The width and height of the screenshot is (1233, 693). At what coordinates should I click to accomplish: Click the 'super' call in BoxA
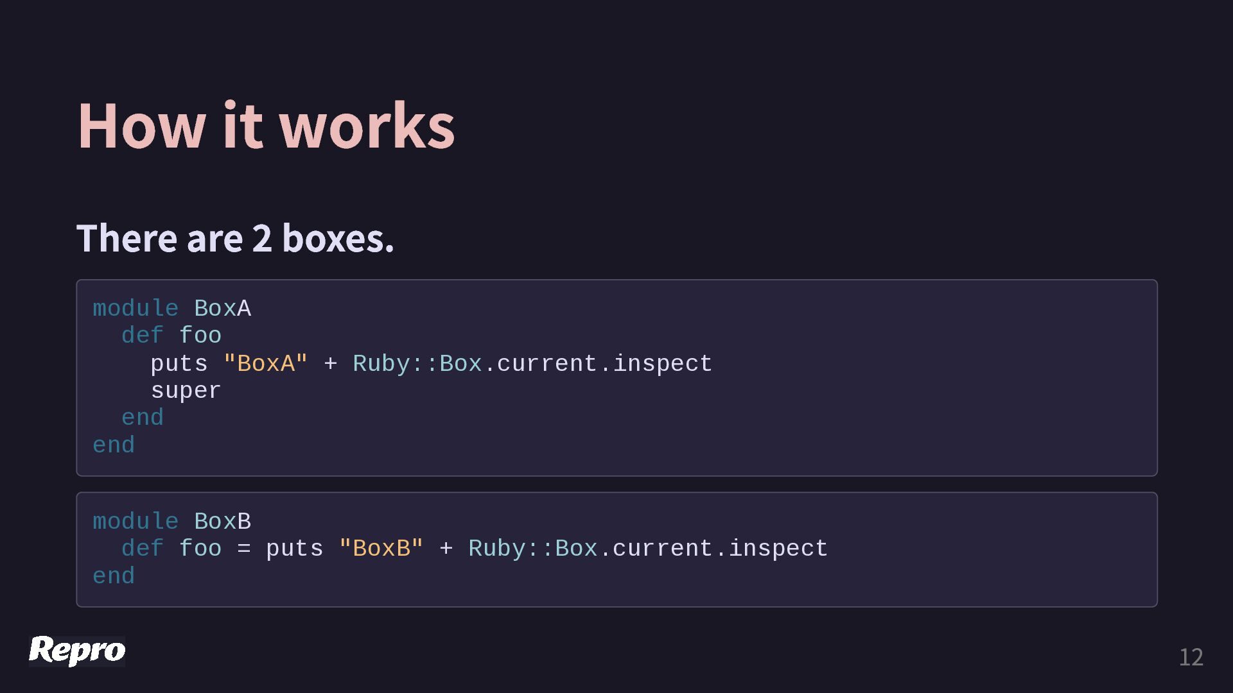[186, 391]
